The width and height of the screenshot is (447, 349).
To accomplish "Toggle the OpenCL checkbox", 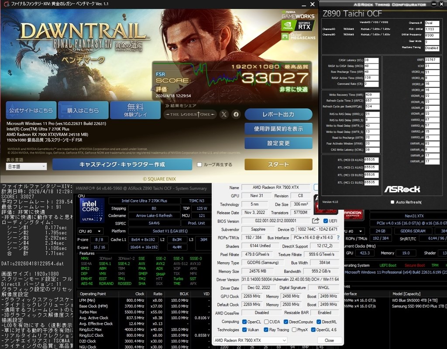I will (x=244, y=321).
